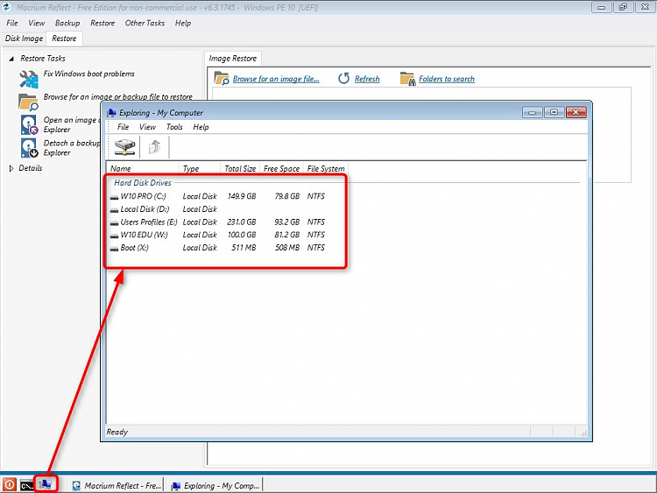Select the Boot (X:) drive name
Screen dimensions: 657x493
coord(135,248)
